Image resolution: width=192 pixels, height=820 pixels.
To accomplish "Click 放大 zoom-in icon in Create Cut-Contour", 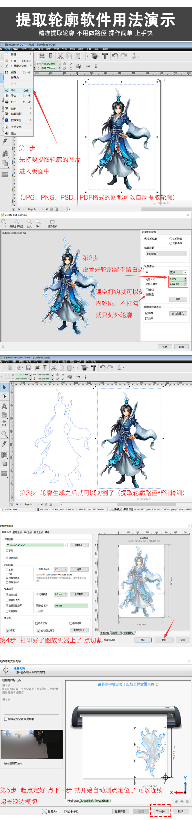I will (x=29, y=222).
